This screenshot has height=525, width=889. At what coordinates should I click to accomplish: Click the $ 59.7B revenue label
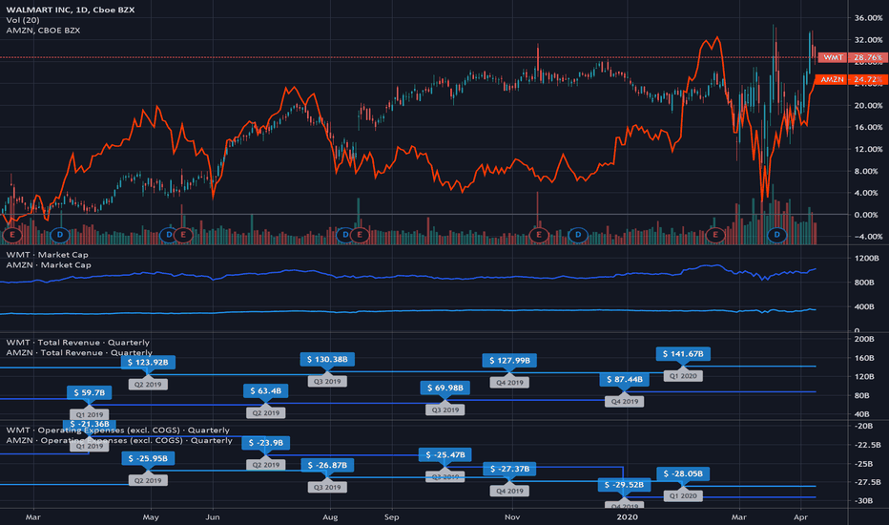(x=89, y=392)
